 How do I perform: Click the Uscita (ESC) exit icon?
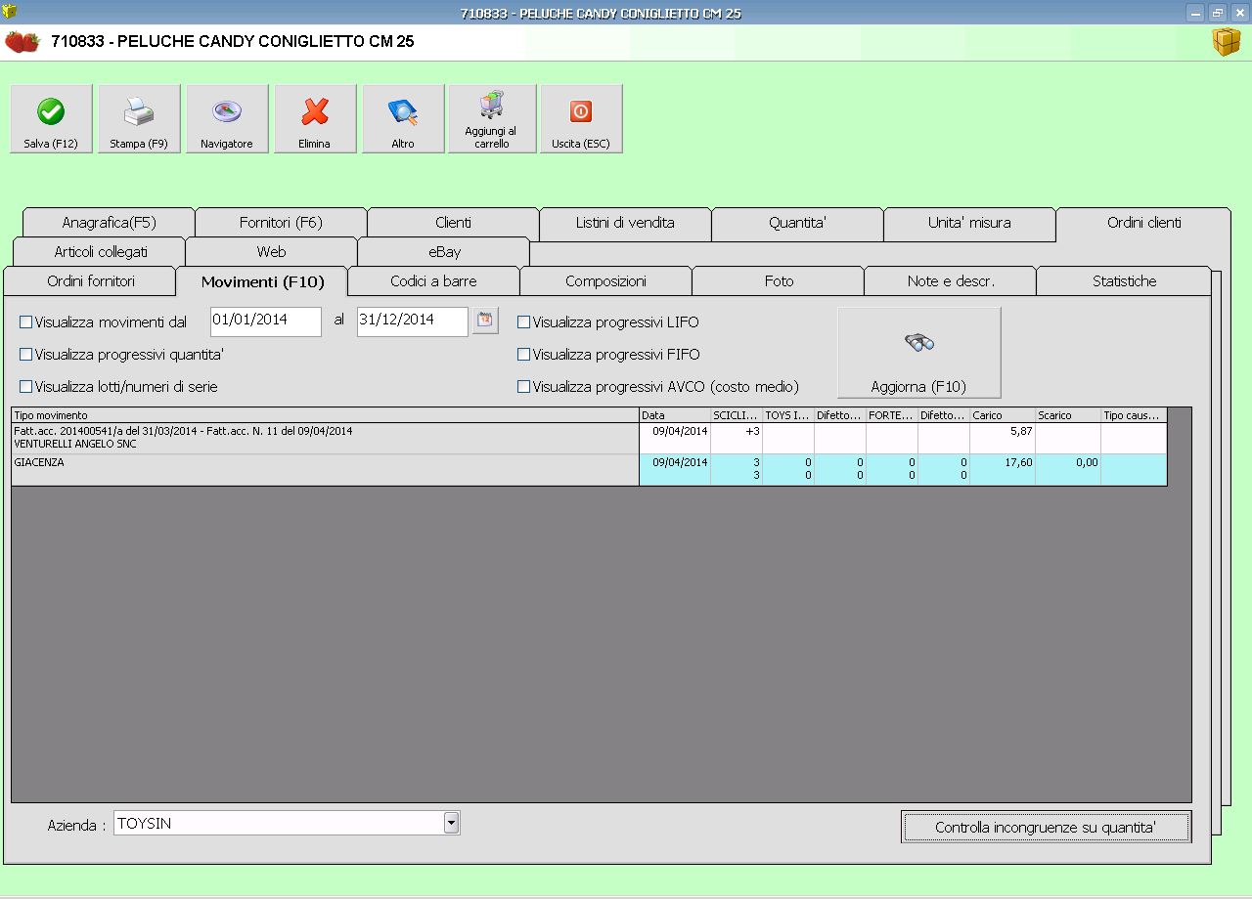581,111
